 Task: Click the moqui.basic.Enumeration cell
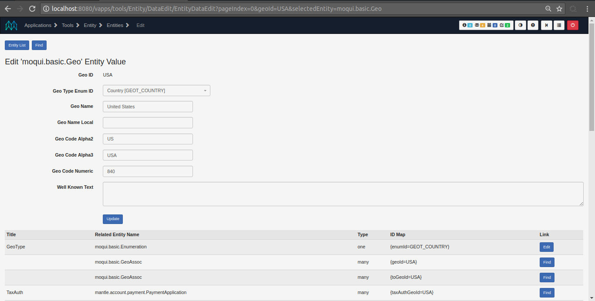[121, 247]
